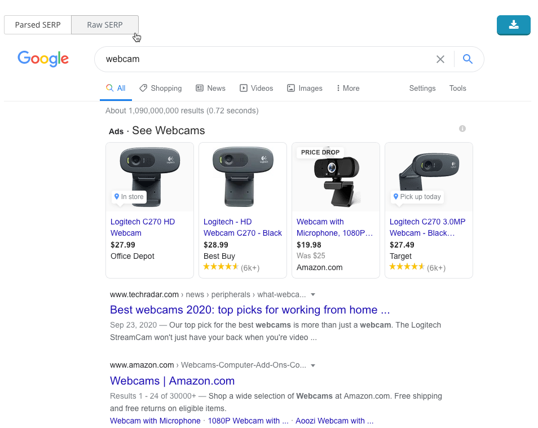
Task: Open the Webcams | Amazon.com result
Action: (172, 381)
